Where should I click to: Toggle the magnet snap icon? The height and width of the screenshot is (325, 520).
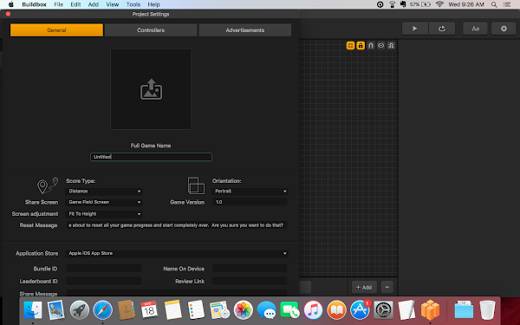371,45
